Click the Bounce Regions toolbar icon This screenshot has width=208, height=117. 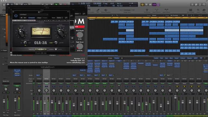106,10
